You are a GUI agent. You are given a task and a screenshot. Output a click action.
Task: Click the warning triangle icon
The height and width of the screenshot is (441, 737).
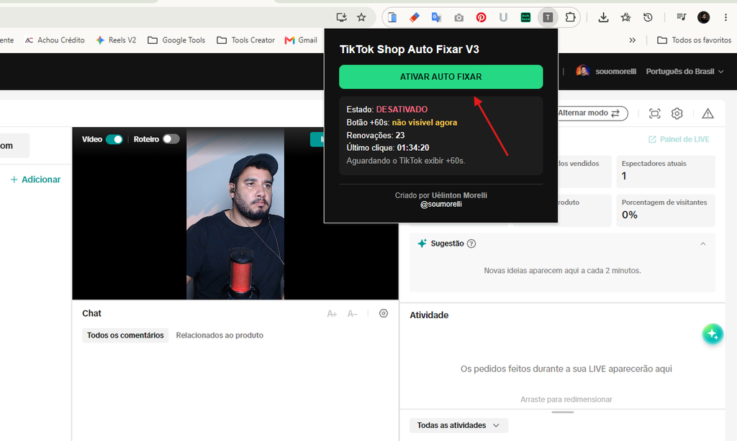point(707,113)
